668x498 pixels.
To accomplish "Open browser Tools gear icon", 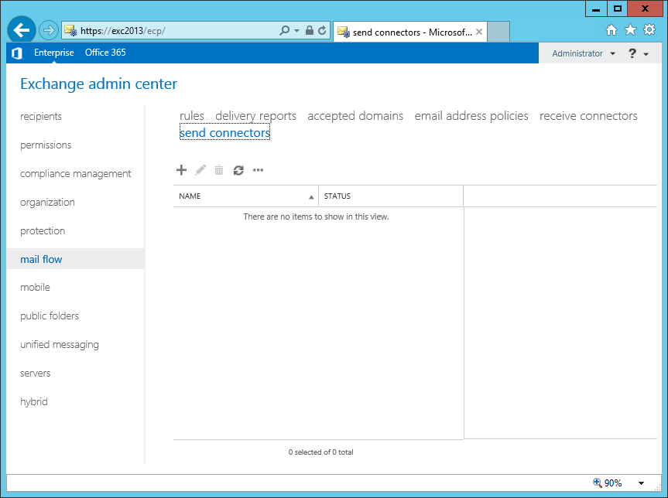I will (x=649, y=30).
